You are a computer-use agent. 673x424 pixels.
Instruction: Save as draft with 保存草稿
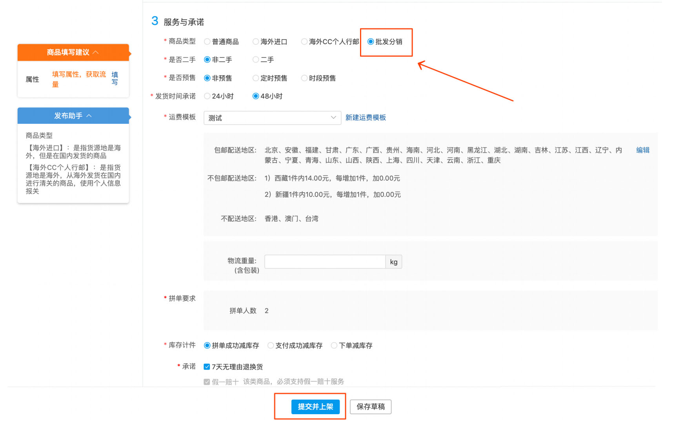click(370, 407)
